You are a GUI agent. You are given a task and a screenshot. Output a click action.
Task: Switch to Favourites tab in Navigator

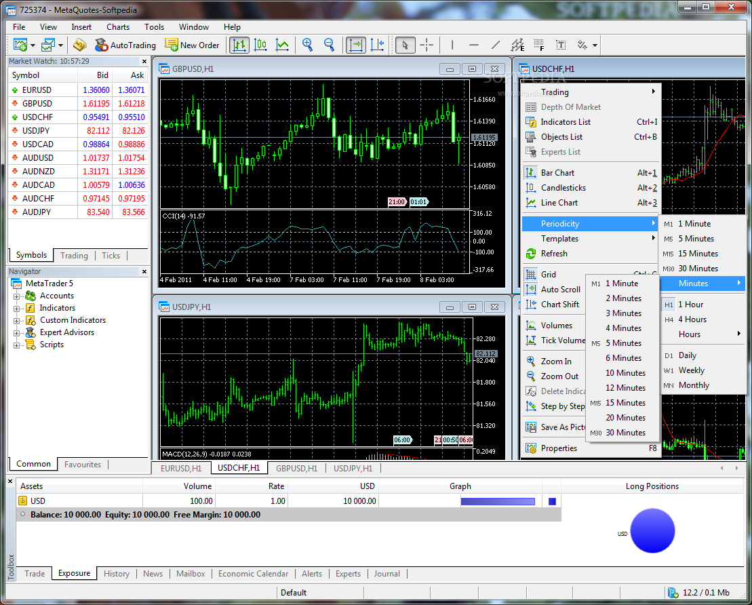point(83,465)
